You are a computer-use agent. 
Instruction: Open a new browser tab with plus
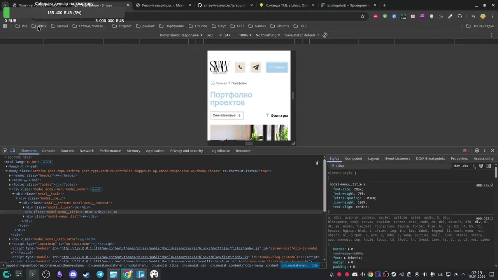384,5
